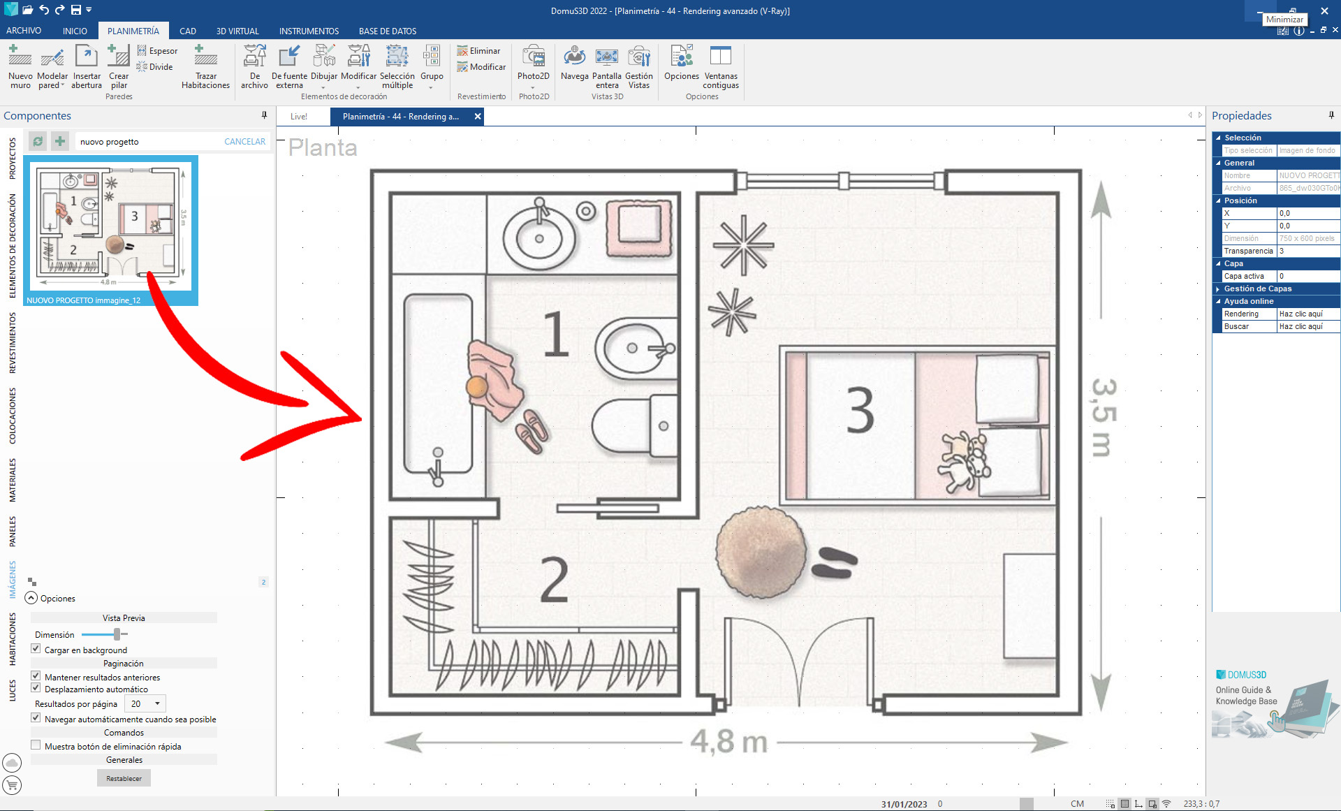Enable Muestra botón de eliminación rápida
The image size is (1341, 811).
pos(36,745)
